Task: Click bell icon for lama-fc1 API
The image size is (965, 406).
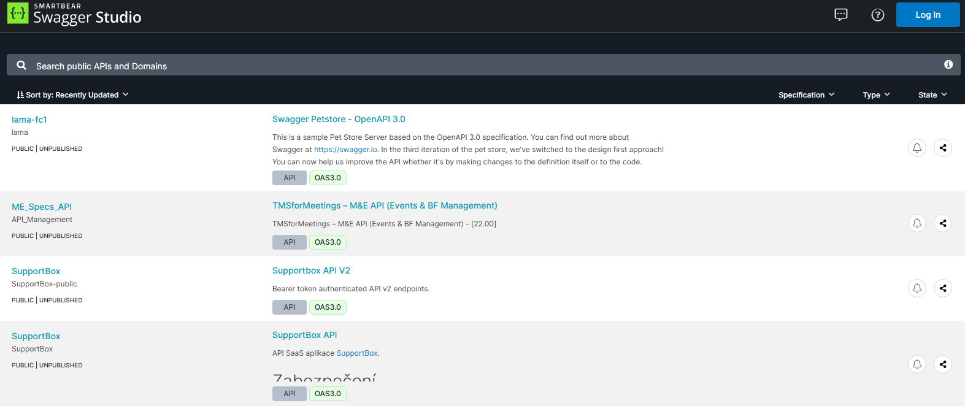Action: point(917,148)
